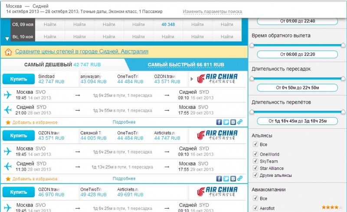
Task: Click the VK share icon in first result
Action: pos(233,122)
